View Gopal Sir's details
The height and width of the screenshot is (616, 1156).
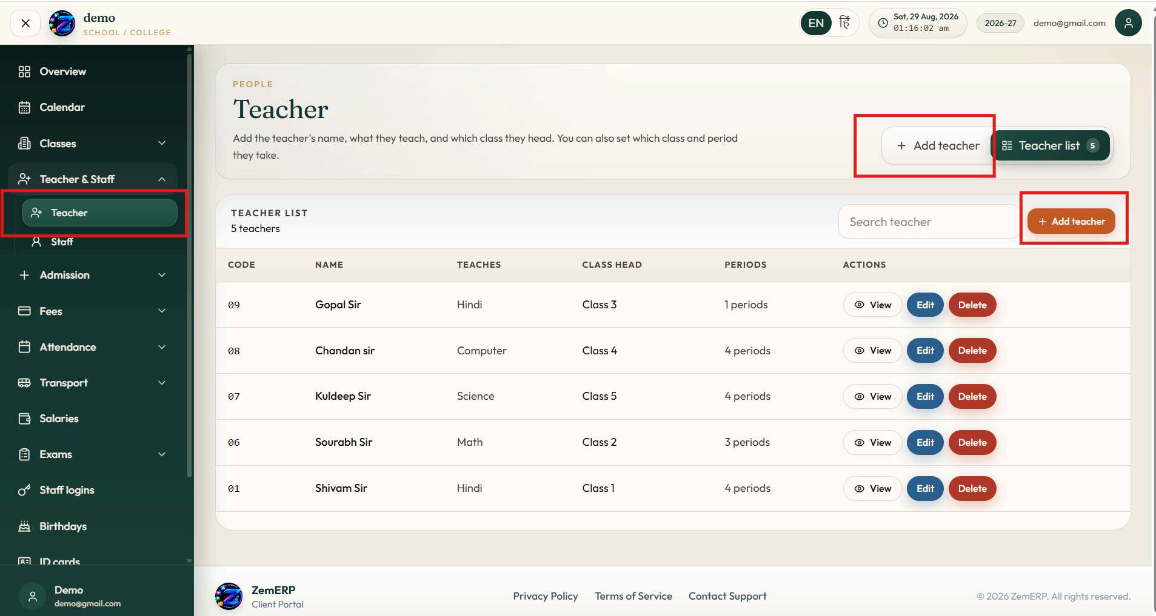click(872, 305)
